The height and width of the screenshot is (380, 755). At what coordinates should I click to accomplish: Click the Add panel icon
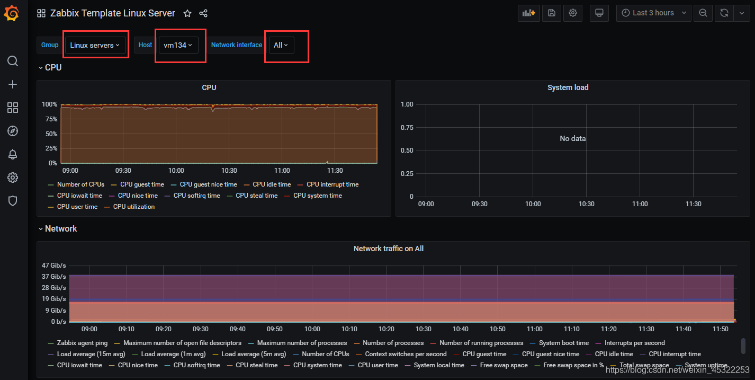528,13
